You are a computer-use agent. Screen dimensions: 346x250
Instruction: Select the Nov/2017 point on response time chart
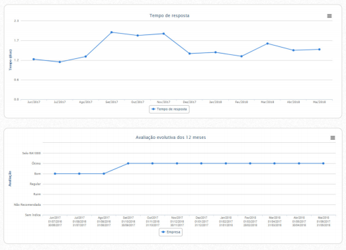coord(163,34)
